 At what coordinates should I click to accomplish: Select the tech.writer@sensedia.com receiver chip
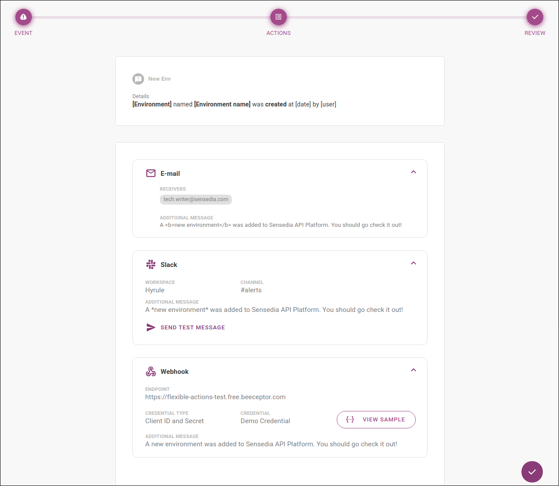(196, 199)
